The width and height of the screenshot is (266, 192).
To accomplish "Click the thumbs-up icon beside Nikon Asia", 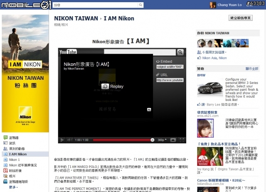I will pos(199,58).
